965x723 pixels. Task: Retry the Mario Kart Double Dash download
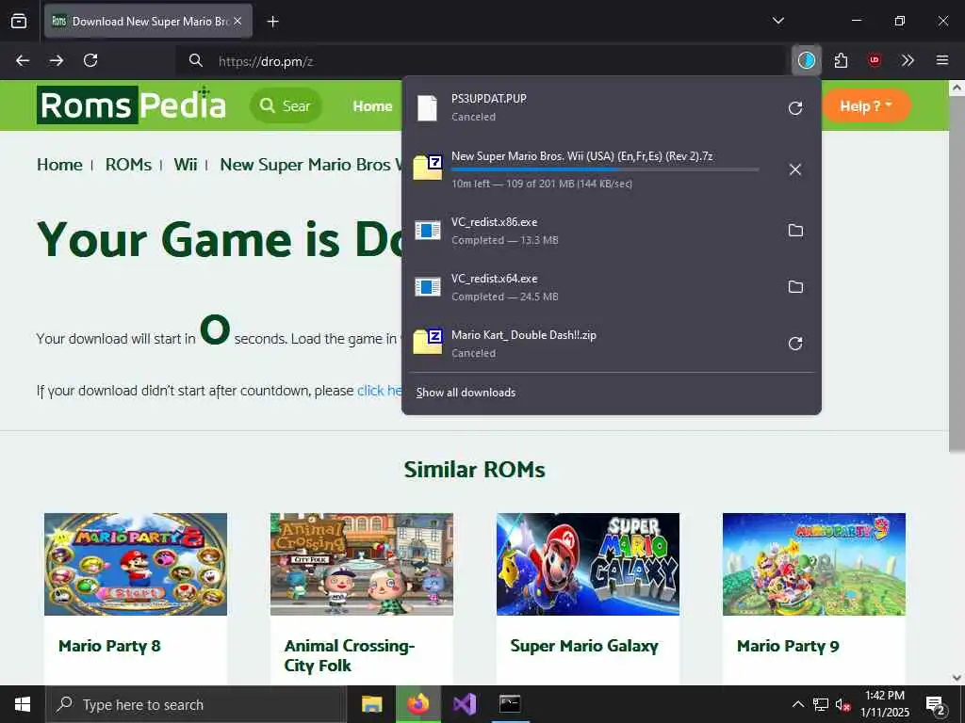tap(795, 343)
